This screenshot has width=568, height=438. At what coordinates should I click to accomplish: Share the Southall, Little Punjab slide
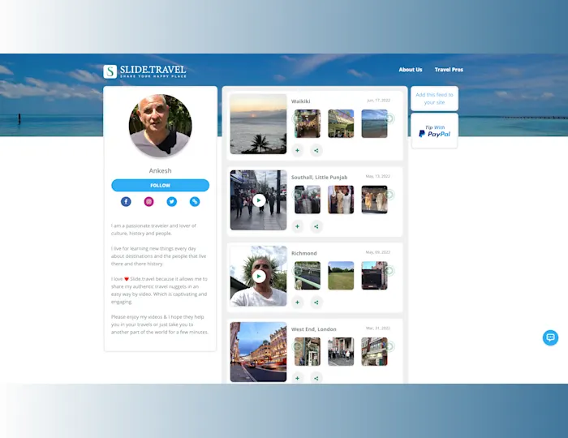(x=316, y=226)
